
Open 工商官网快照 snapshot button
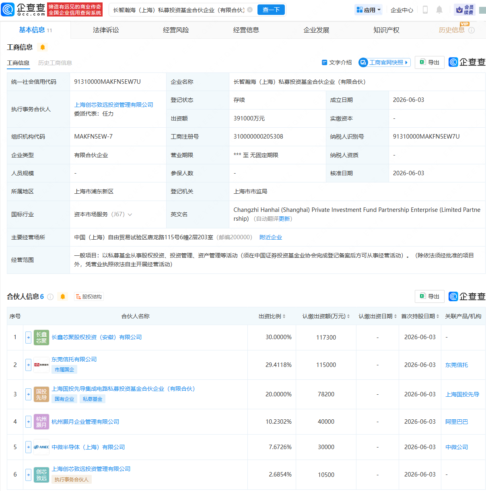pyautogui.click(x=384, y=62)
